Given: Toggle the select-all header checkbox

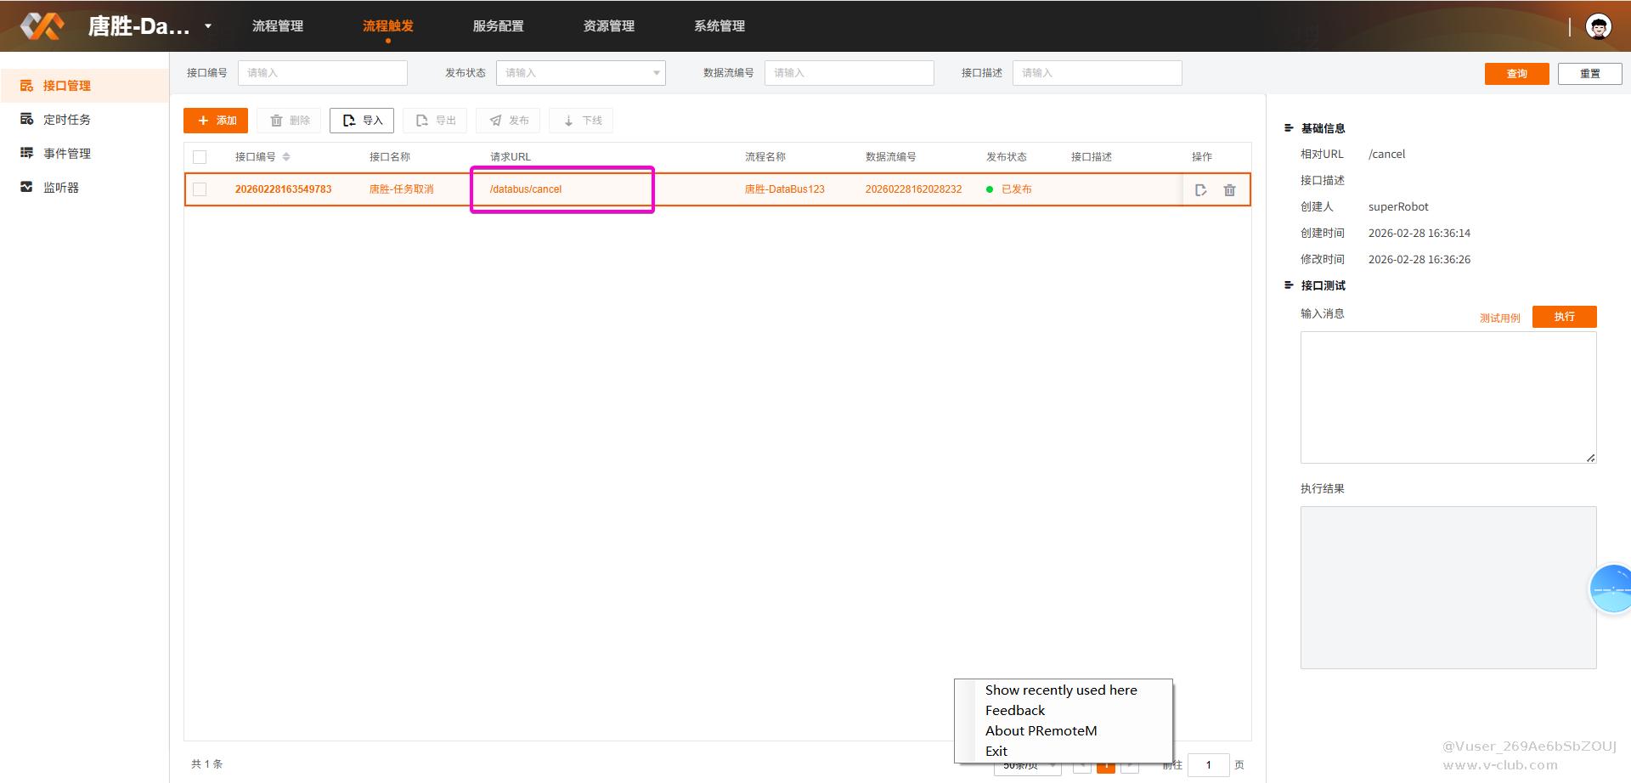Looking at the screenshot, I should tap(200, 157).
